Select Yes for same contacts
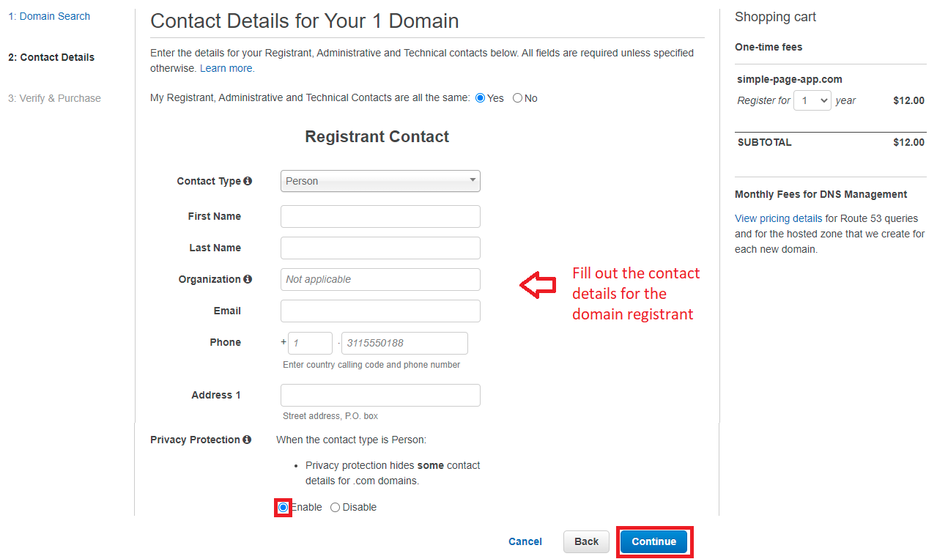Image resolution: width=937 pixels, height=559 pixels. (481, 98)
